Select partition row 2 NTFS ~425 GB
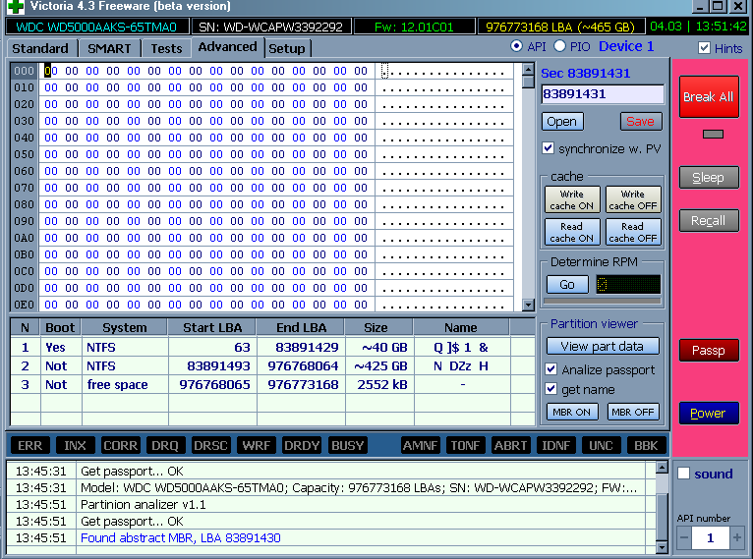 272,366
